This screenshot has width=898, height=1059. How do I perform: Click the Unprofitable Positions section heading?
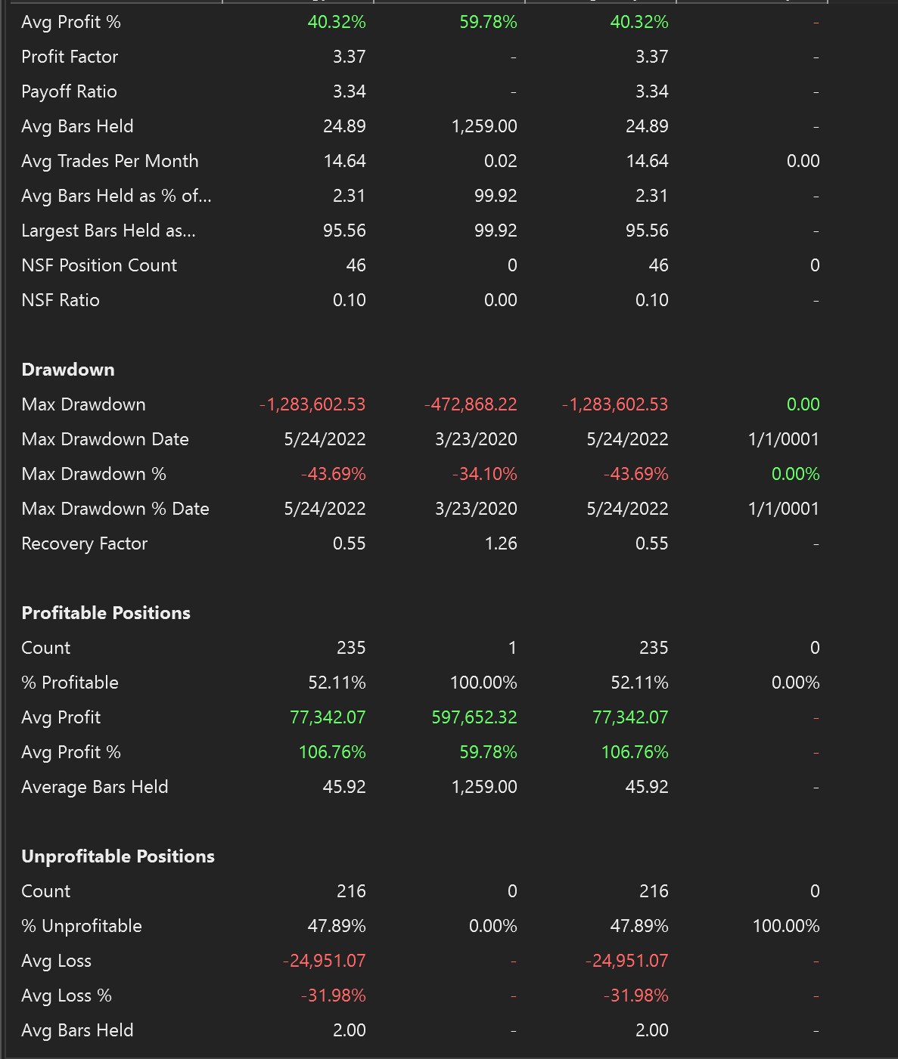(118, 856)
